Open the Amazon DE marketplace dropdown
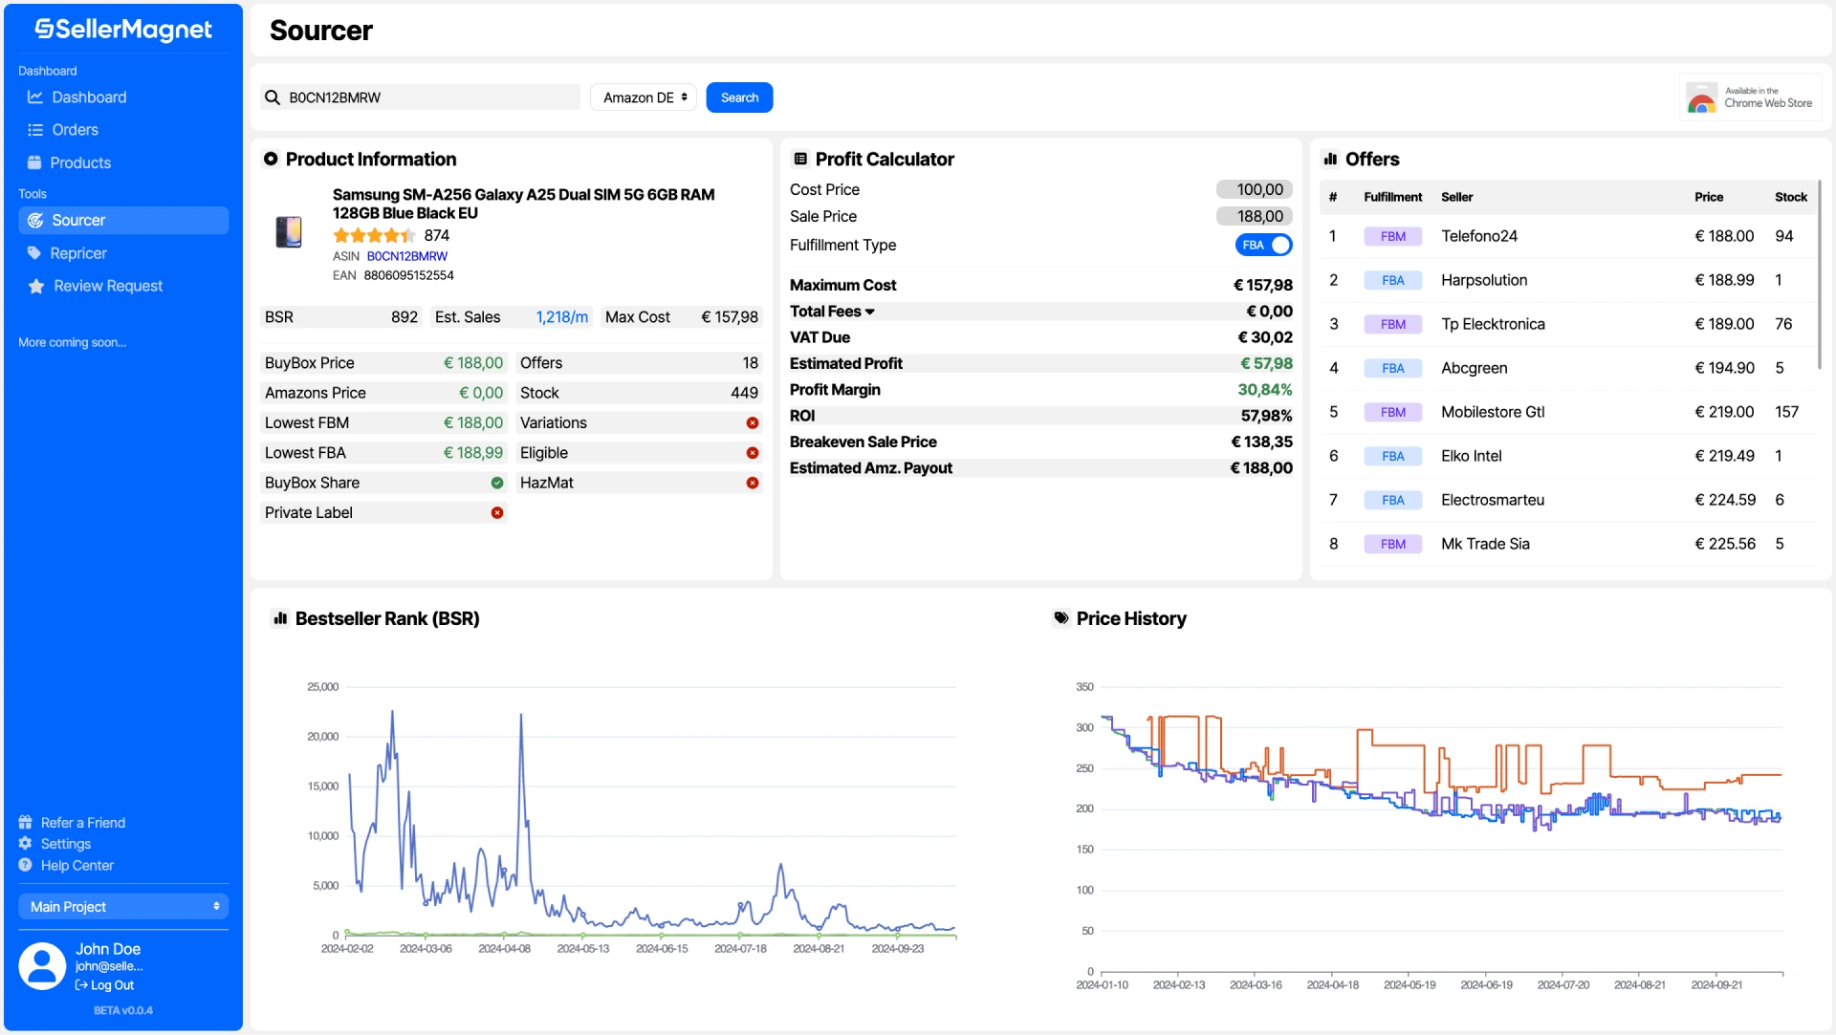This screenshot has height=1035, width=1836. pos(644,97)
